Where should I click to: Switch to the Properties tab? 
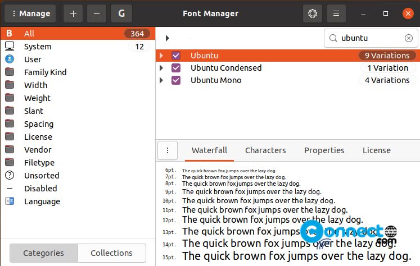324,150
